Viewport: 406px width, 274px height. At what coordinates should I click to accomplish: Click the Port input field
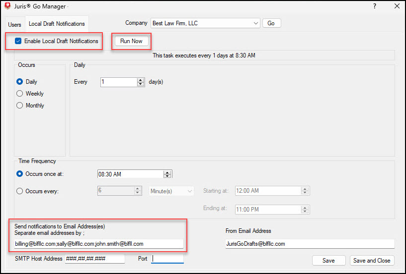click(167, 259)
